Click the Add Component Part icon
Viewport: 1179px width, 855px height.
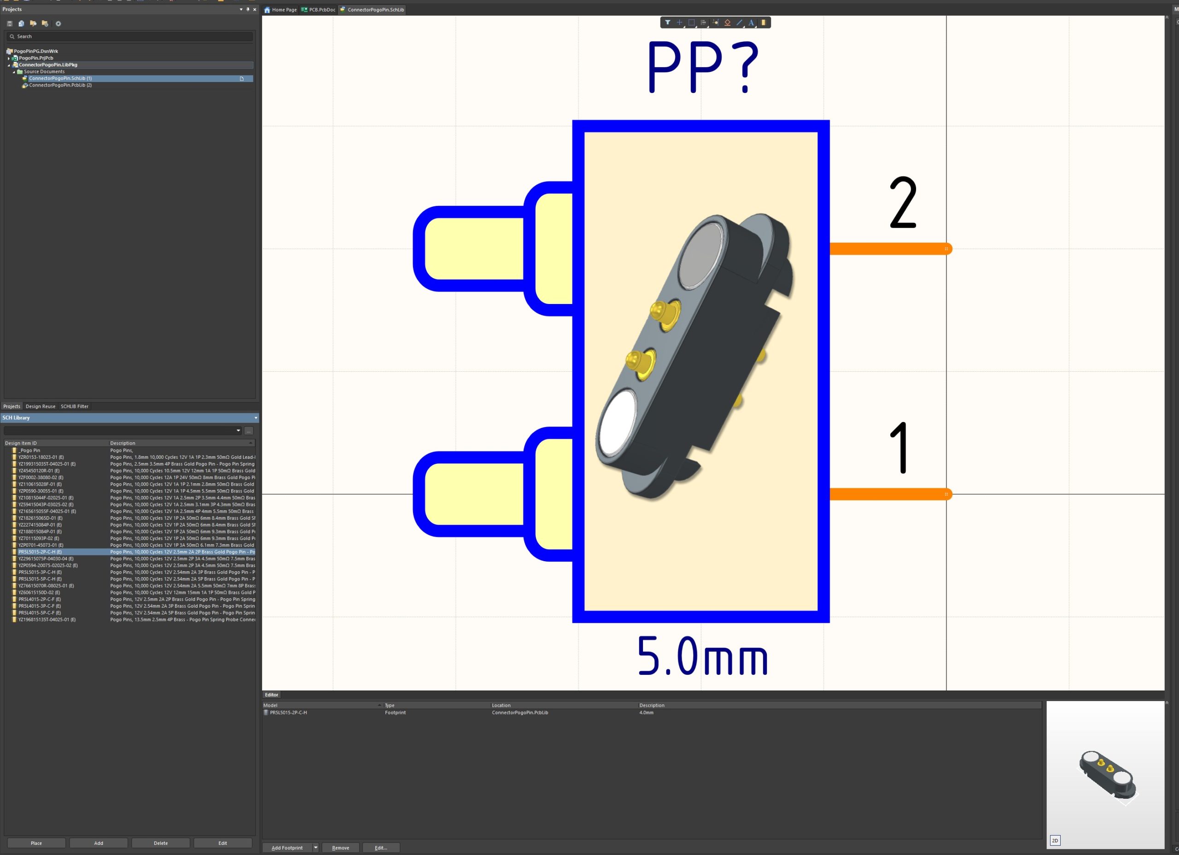click(763, 23)
